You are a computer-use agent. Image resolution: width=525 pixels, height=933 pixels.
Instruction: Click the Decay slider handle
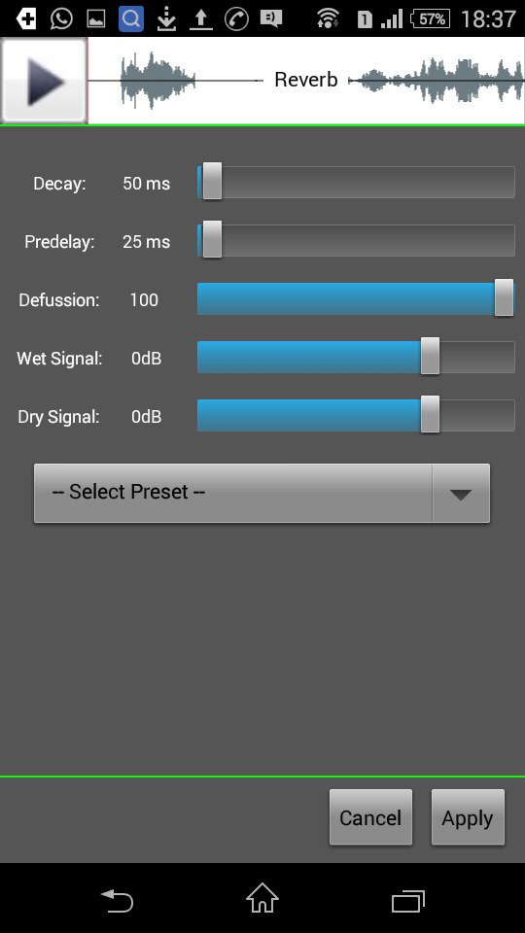point(212,182)
